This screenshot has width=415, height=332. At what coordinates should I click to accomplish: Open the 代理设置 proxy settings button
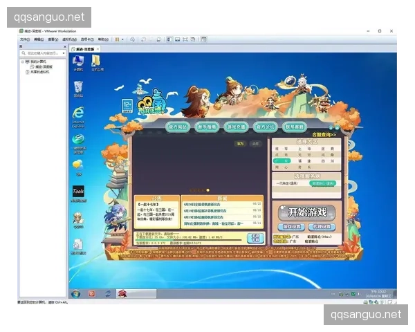click(x=322, y=227)
